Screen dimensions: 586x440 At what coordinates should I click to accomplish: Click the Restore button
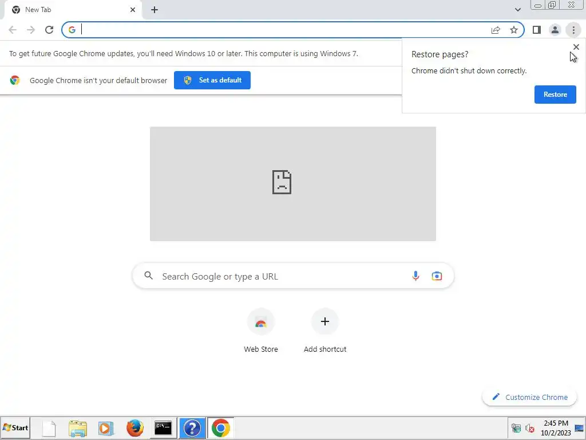(555, 95)
